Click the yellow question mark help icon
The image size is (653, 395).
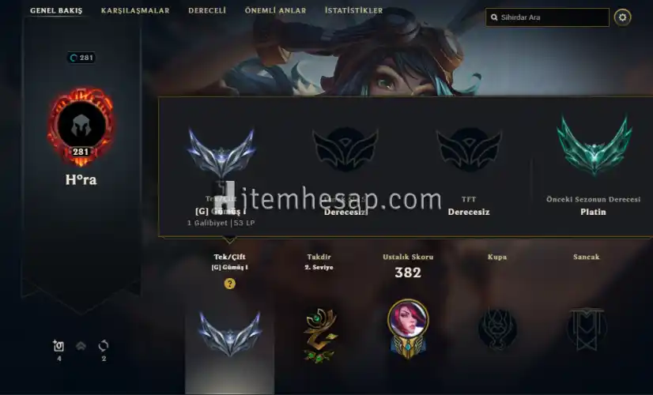[229, 284]
